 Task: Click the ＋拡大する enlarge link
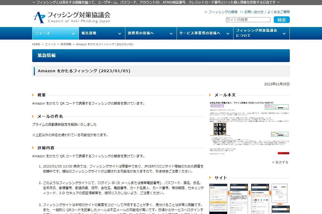[x=280, y=162]
